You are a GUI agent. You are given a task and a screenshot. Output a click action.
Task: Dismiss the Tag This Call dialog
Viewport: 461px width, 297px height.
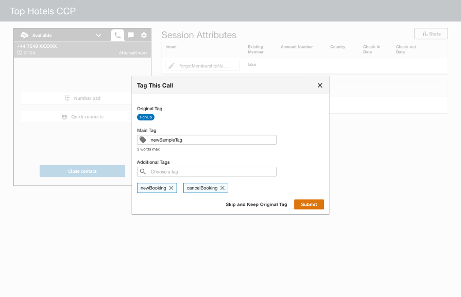point(320,85)
